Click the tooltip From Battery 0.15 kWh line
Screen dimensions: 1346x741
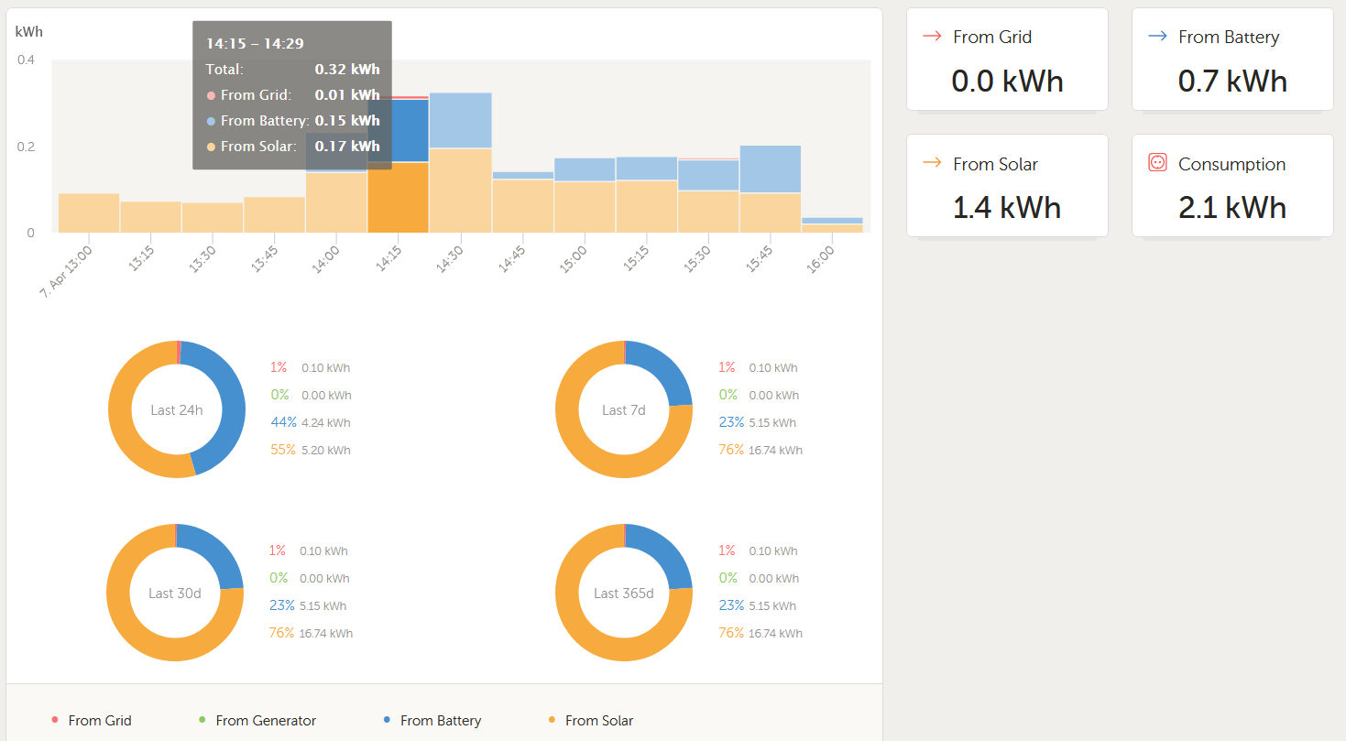tap(292, 120)
